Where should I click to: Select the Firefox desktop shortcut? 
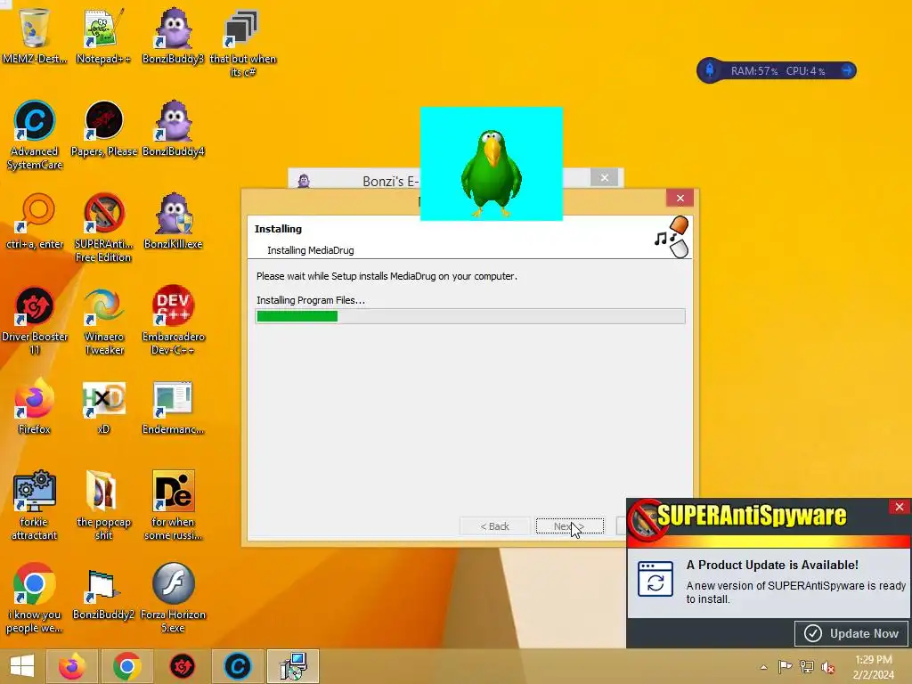click(35, 406)
